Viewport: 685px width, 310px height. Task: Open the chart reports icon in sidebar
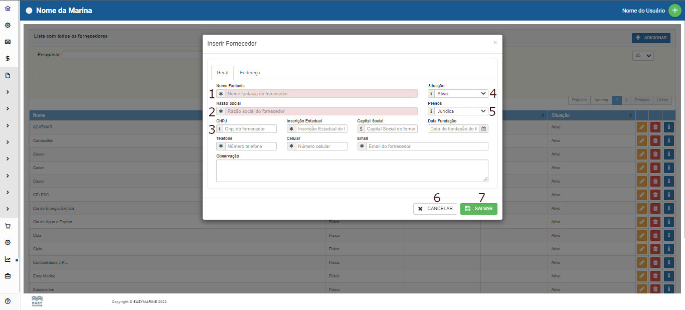click(8, 259)
